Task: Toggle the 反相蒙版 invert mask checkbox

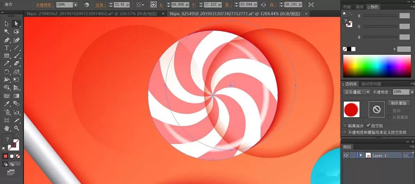Action: tap(389, 117)
